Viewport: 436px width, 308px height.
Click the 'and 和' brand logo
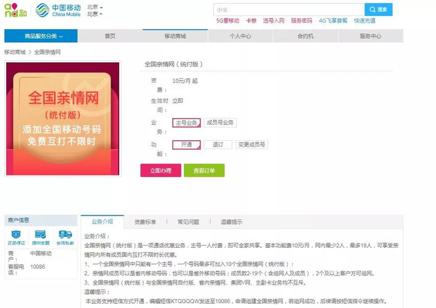[x=15, y=10]
